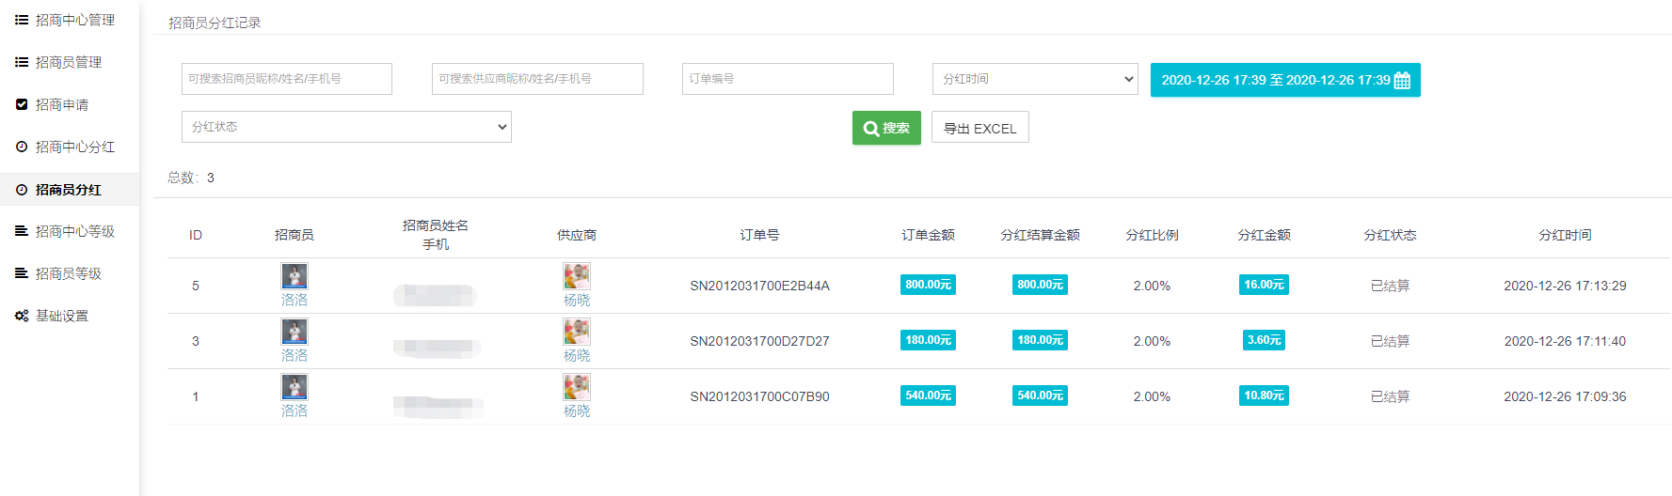
Task: Click order number SN2012031700C07B90
Action: tap(759, 396)
